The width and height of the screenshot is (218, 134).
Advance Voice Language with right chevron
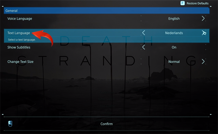point(203,18)
